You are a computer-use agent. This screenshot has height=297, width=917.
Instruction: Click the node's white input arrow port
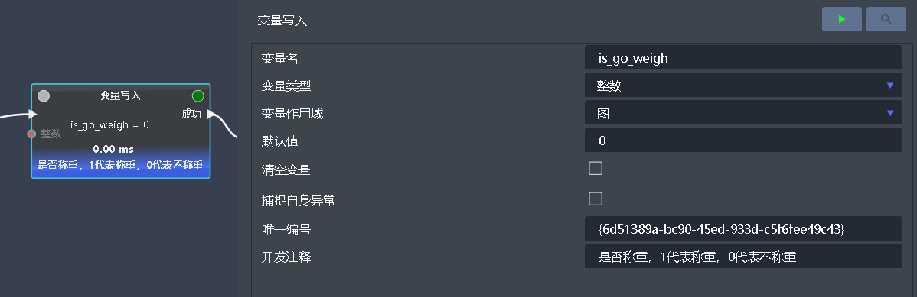pos(33,114)
